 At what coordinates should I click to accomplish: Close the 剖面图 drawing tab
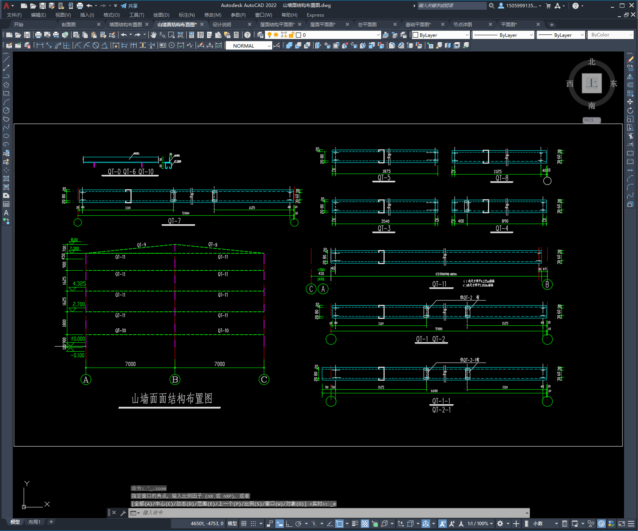[x=99, y=24]
